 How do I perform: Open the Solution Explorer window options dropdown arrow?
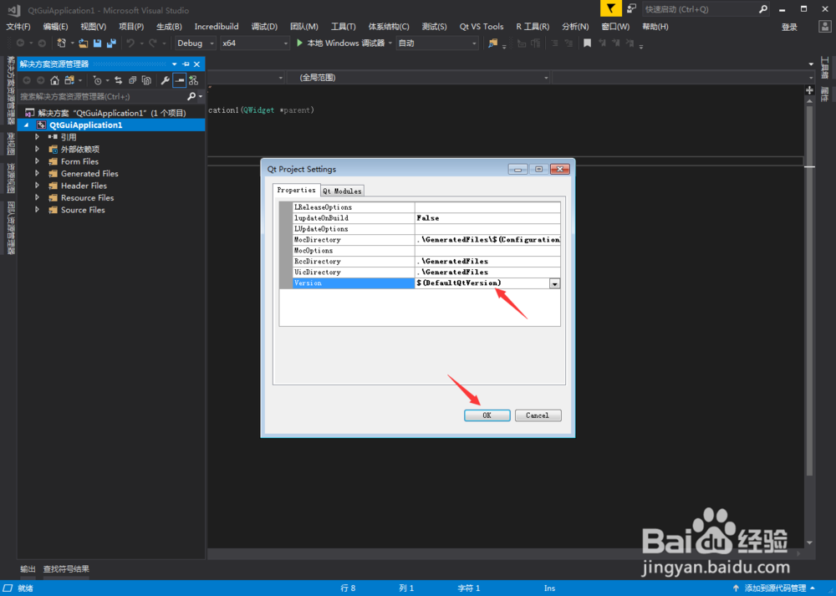point(175,64)
